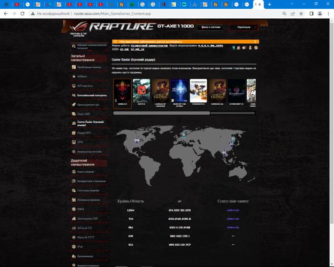Click the Chrome zoom magnifier icon
This screenshot has width=334, height=267.
[x=285, y=14]
